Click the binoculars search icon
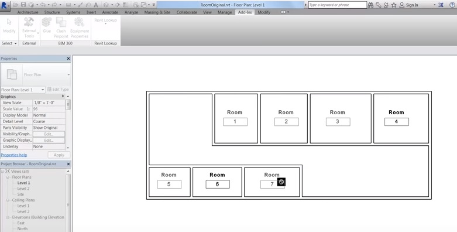 tap(371, 5)
